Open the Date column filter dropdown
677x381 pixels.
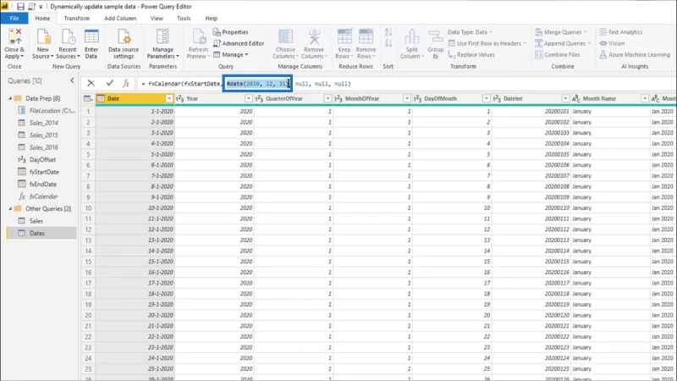point(169,98)
